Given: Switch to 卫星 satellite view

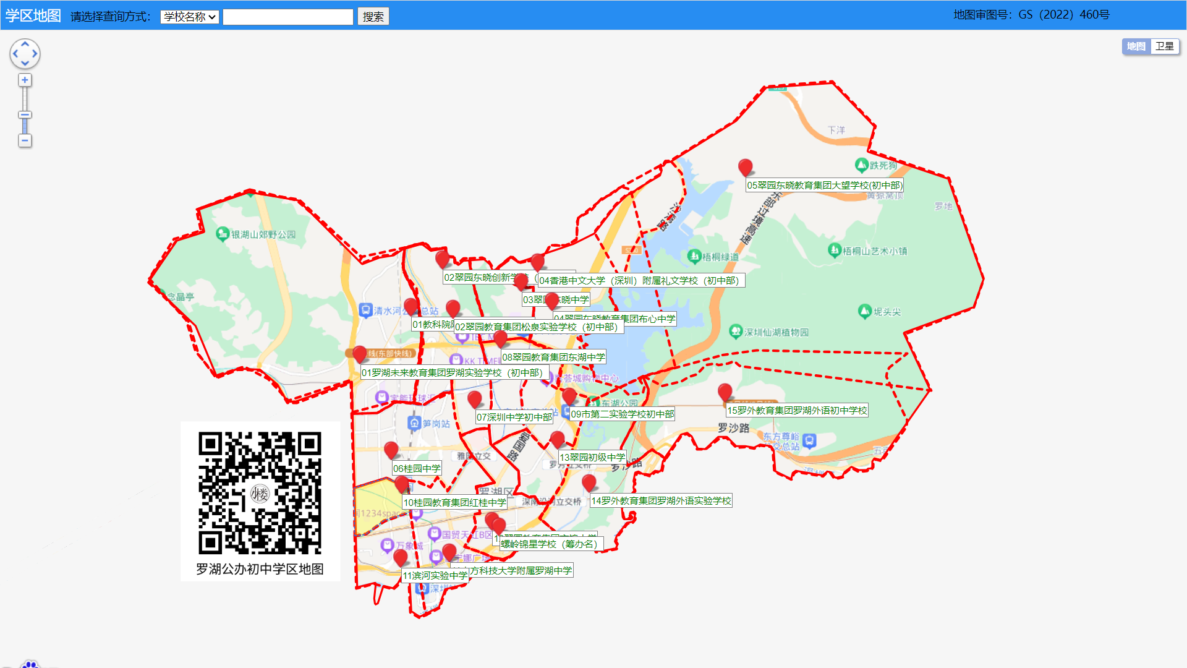Looking at the screenshot, I should tap(1164, 46).
